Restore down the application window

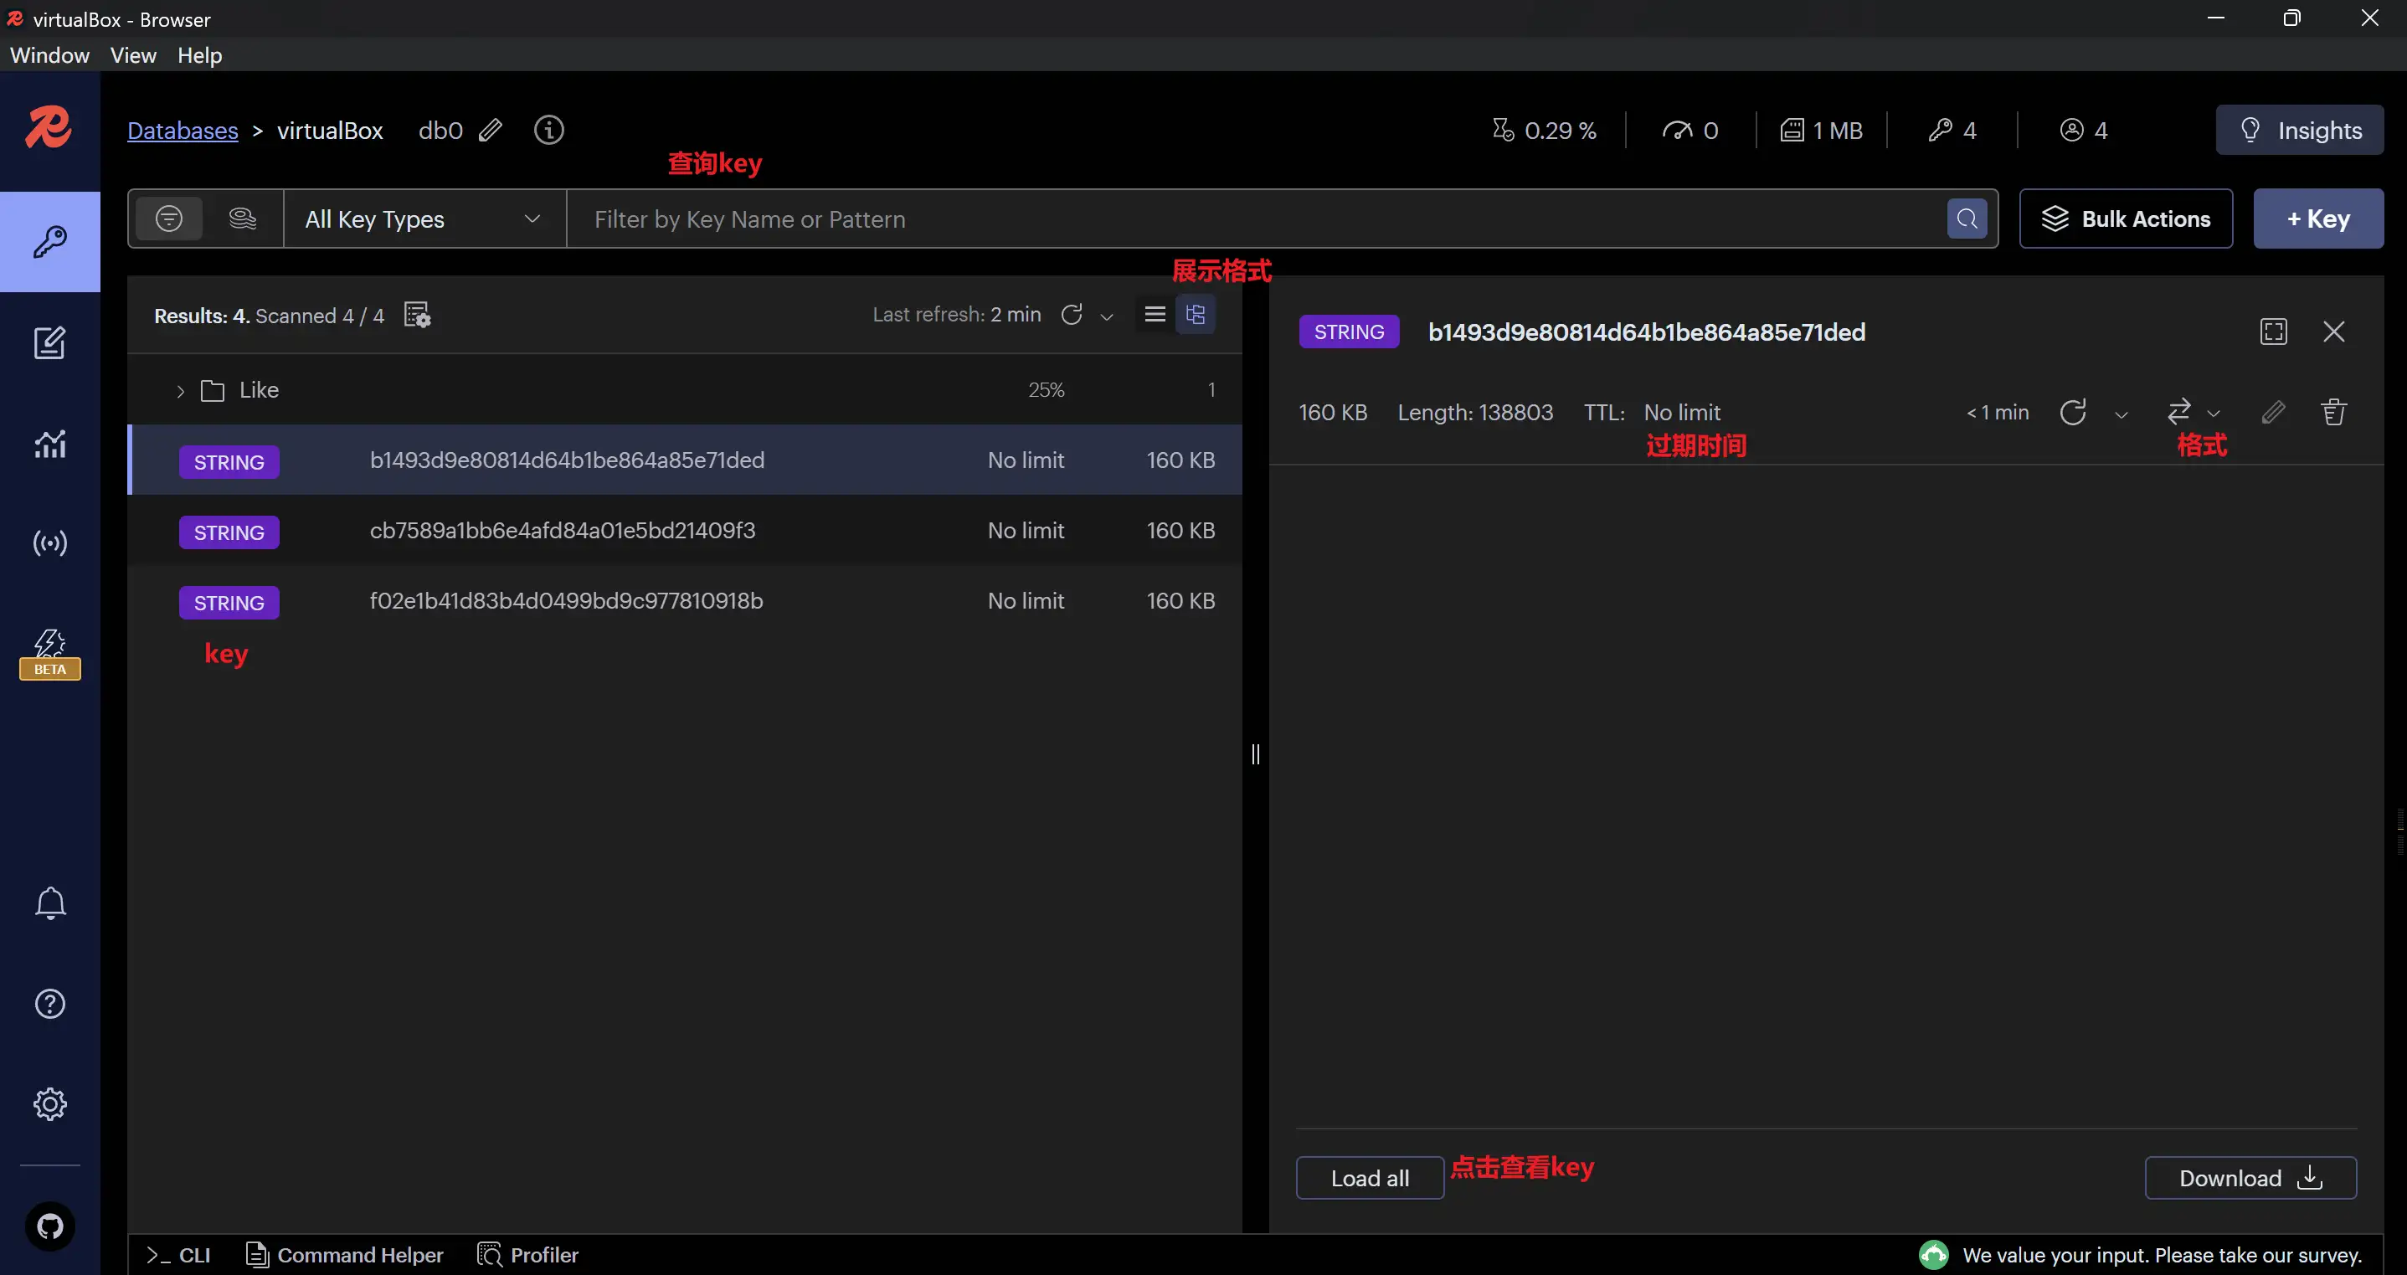coord(2292,18)
